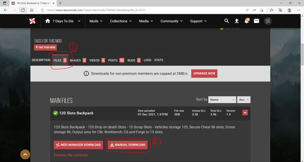Viewport: 304px width, 162px height.
Task: Click the 120 Slots Backpack file title
Action: [76, 113]
